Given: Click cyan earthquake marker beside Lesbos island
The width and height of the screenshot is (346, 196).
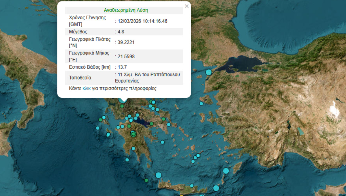Looking at the screenshot, I should click(x=201, y=104).
